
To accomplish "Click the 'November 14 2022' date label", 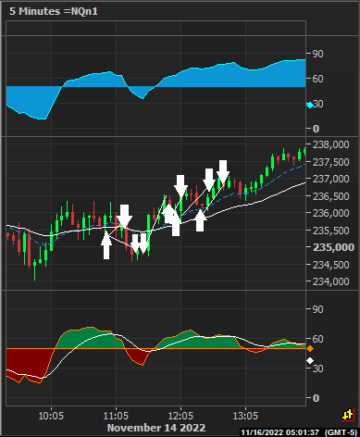I will 156,428.
